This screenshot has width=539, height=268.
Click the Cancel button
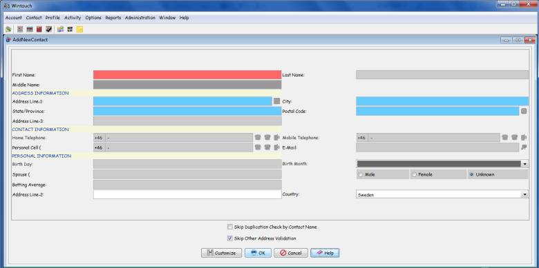tap(291, 253)
